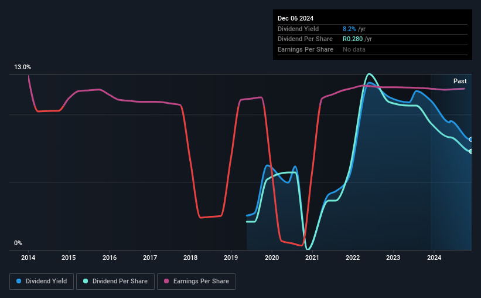This screenshot has width=481, height=298.
Task: Click the Earnings Per Share tooltip row label
Action: (x=305, y=49)
